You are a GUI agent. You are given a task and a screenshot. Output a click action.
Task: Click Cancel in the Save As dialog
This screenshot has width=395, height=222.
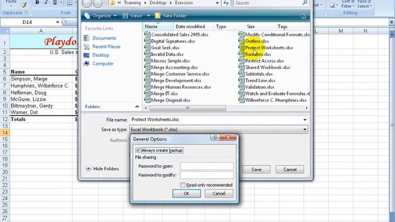pos(289,170)
